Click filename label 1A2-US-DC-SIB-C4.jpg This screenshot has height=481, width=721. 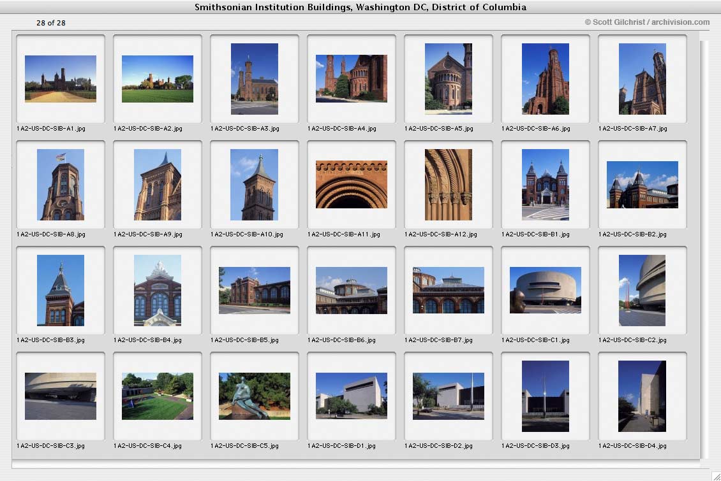click(147, 446)
